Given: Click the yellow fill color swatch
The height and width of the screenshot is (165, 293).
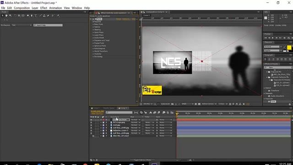Looking at the screenshot, I should click(289, 47).
